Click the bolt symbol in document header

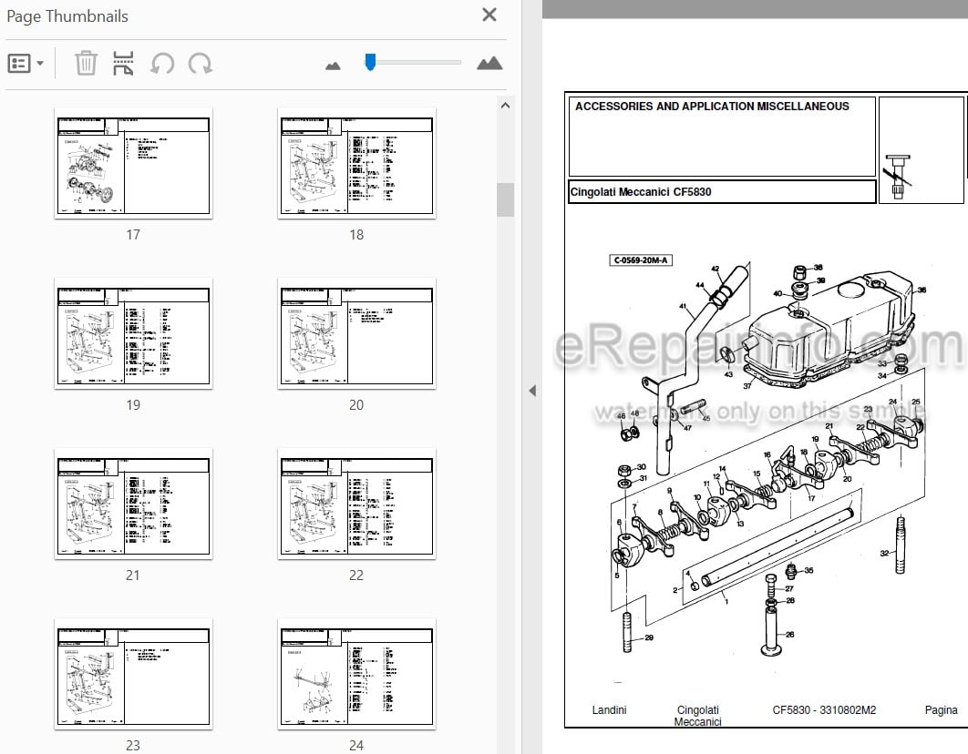click(898, 177)
